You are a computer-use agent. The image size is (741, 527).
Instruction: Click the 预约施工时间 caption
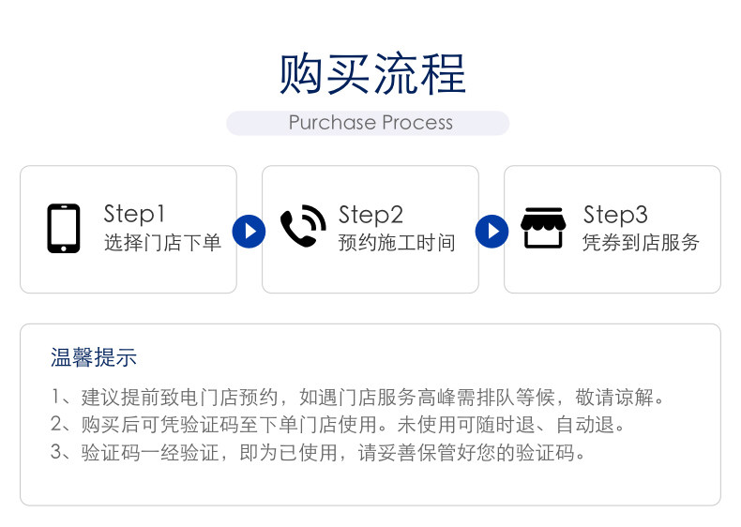click(397, 243)
